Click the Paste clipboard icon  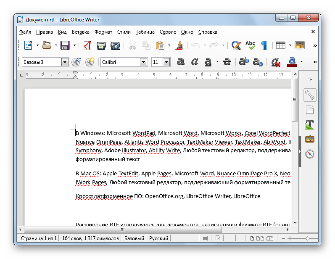[x=160, y=45]
